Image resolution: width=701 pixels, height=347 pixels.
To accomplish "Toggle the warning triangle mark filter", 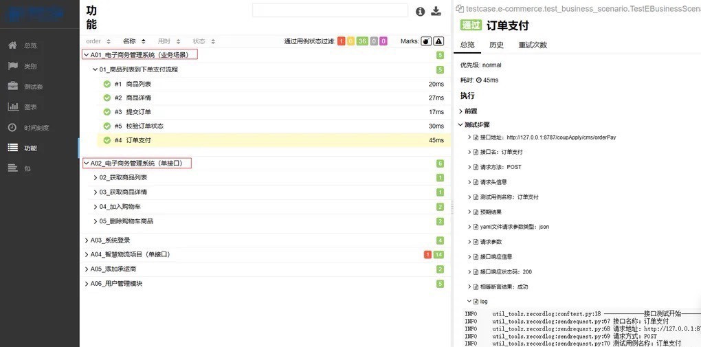I will point(438,41).
